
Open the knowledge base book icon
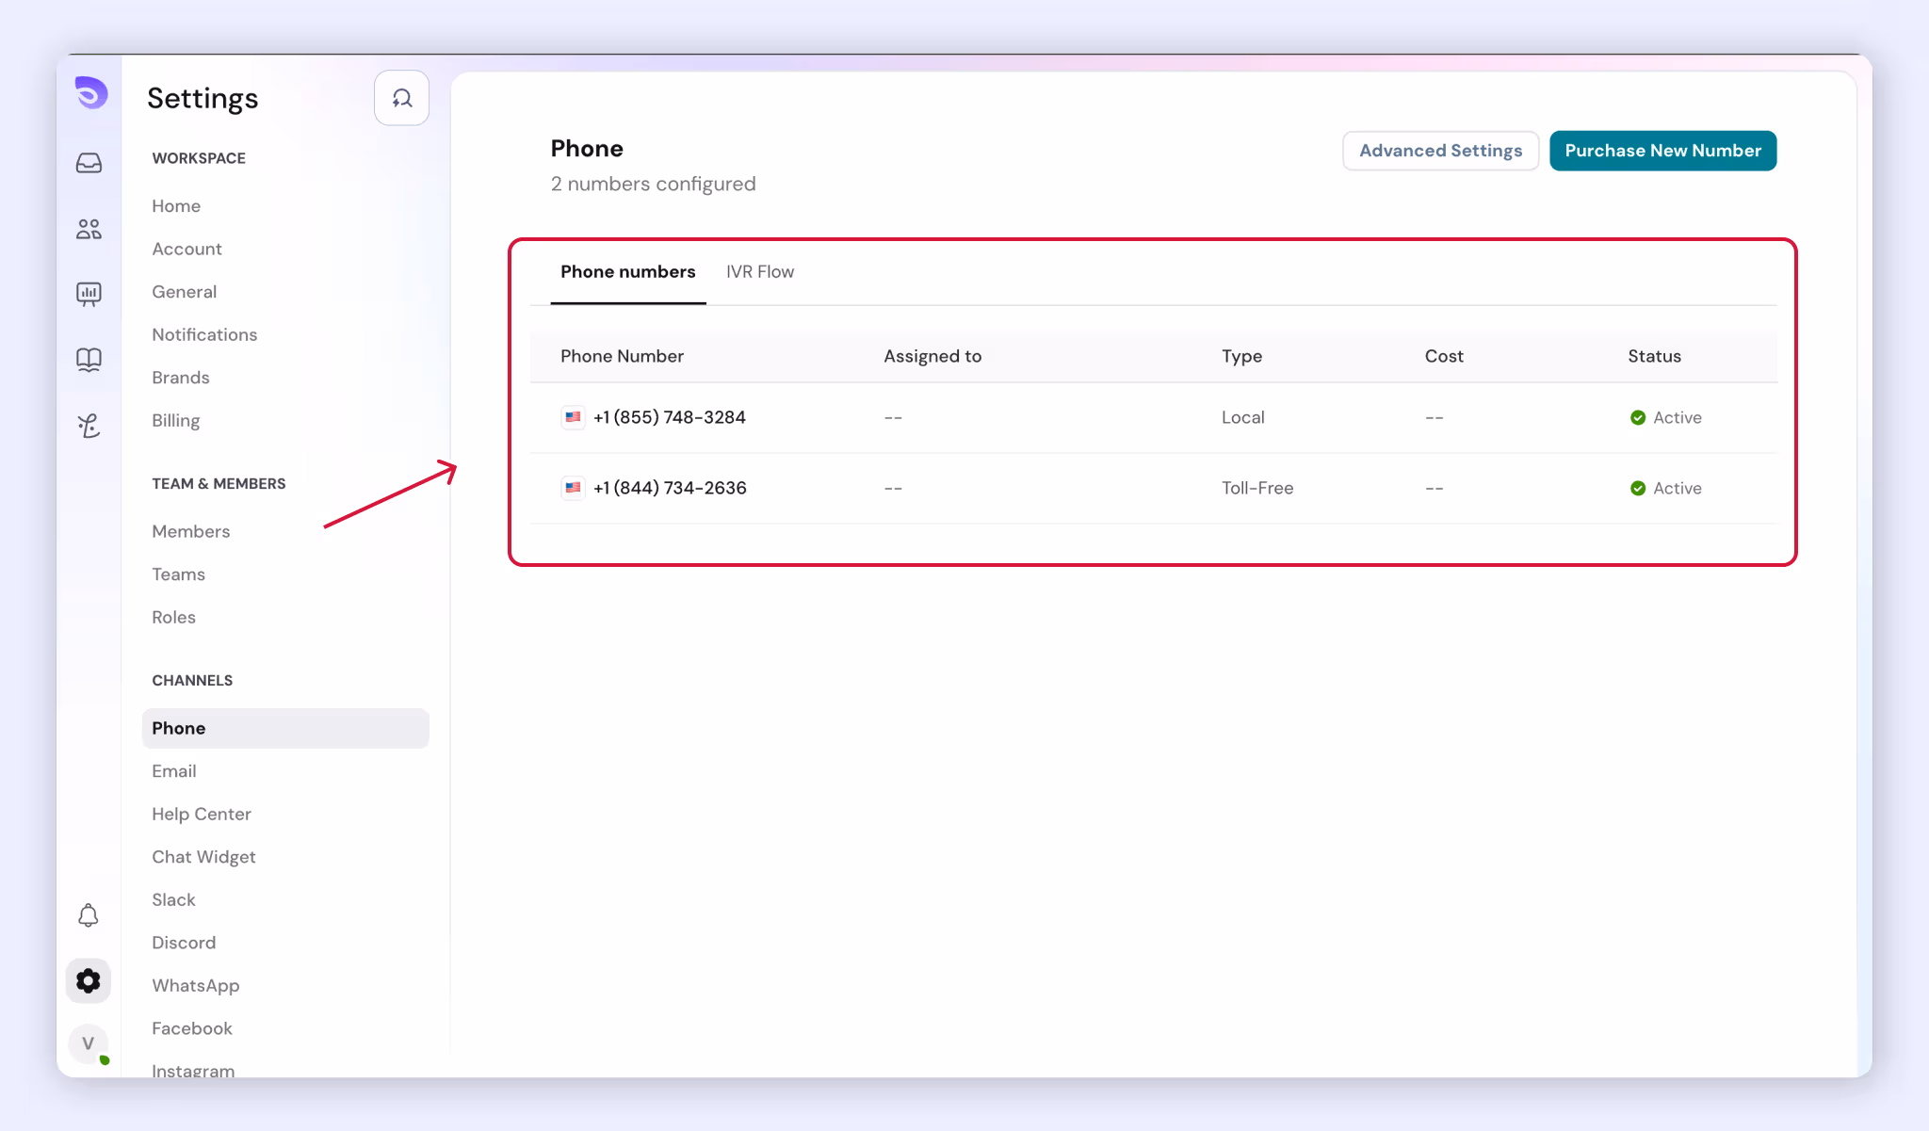click(89, 360)
